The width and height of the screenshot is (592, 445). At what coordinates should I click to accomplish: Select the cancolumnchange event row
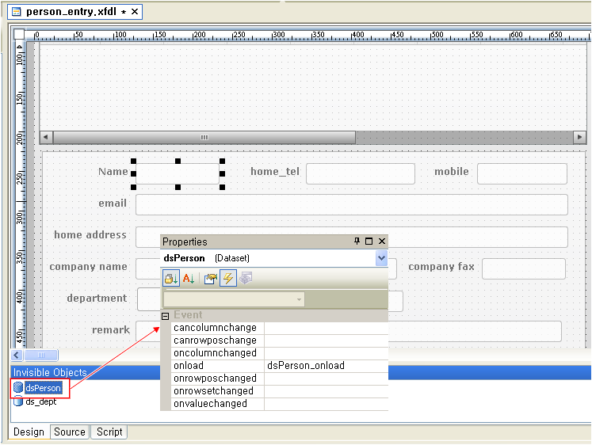[x=280, y=328]
